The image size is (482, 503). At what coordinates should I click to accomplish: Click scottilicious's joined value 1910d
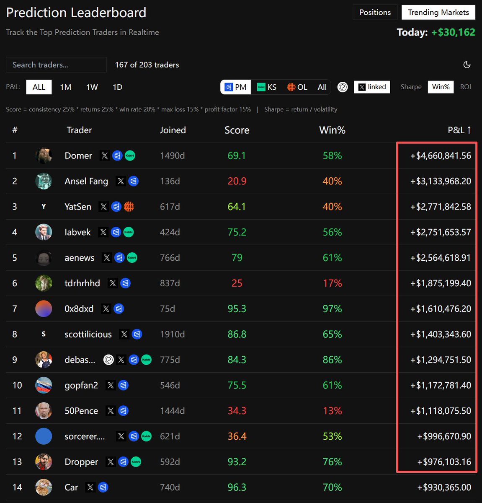172,334
